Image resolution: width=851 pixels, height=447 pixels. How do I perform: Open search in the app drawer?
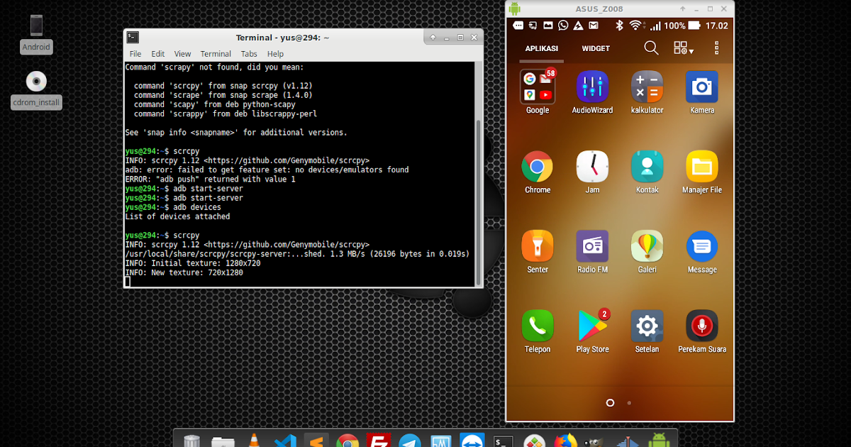point(651,48)
